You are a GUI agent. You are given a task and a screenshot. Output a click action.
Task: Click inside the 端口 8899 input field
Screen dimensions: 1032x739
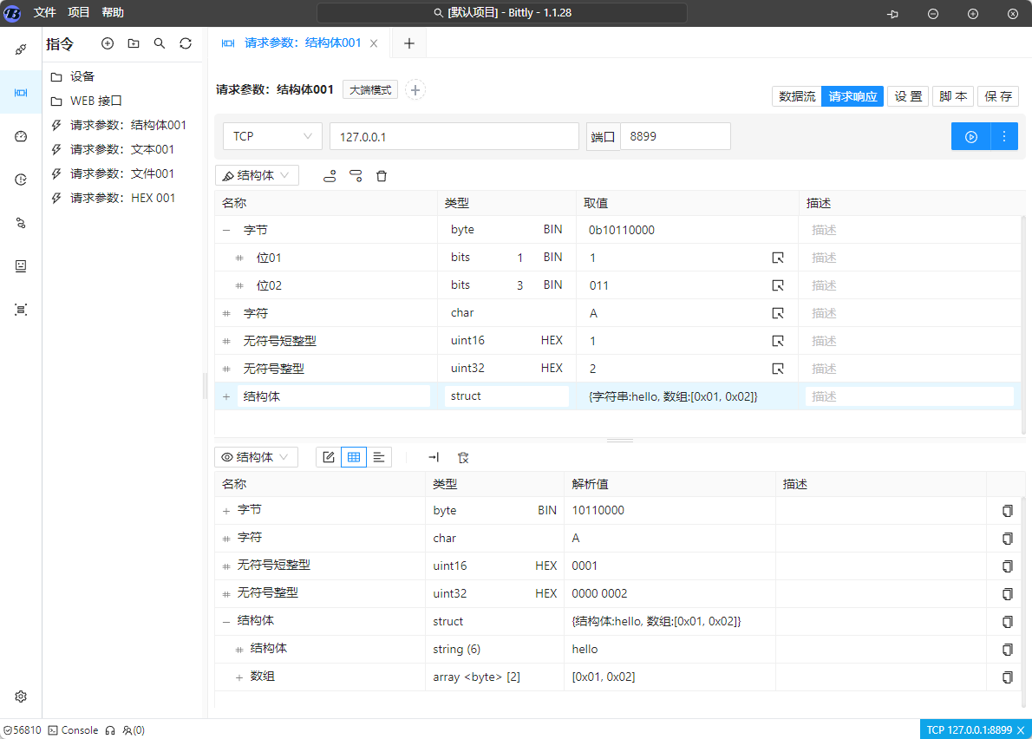coord(676,135)
